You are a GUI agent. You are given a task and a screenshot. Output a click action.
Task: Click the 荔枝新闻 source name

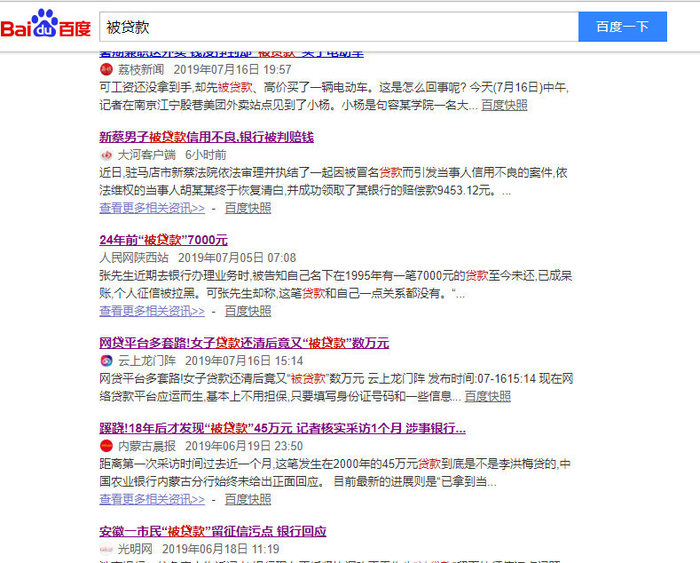[141, 69]
